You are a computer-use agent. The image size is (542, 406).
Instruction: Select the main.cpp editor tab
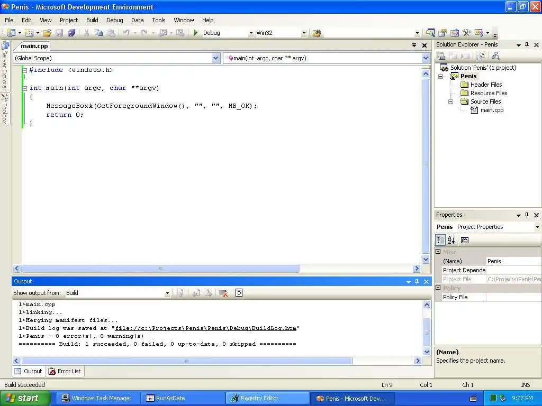coord(34,46)
